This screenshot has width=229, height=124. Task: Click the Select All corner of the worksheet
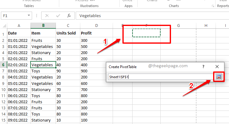coord(3,25)
